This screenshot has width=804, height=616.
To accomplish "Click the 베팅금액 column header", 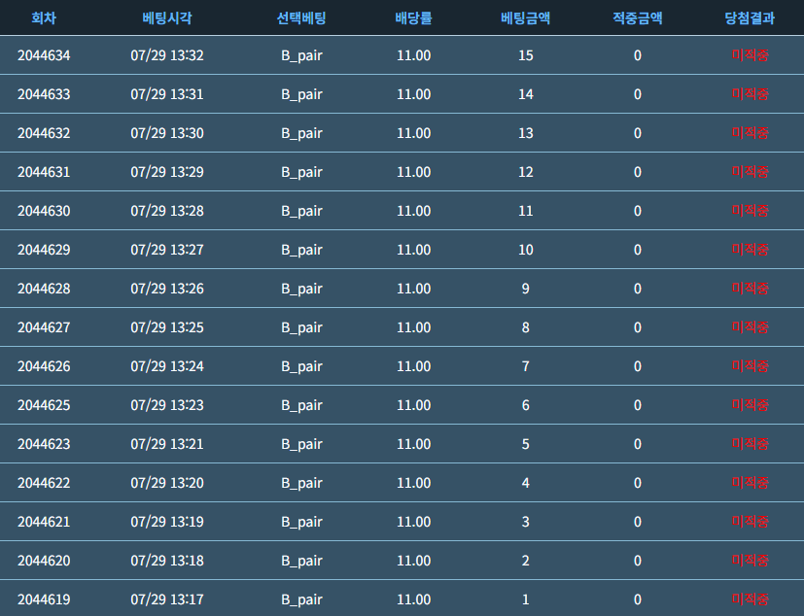I will pyautogui.click(x=526, y=18).
